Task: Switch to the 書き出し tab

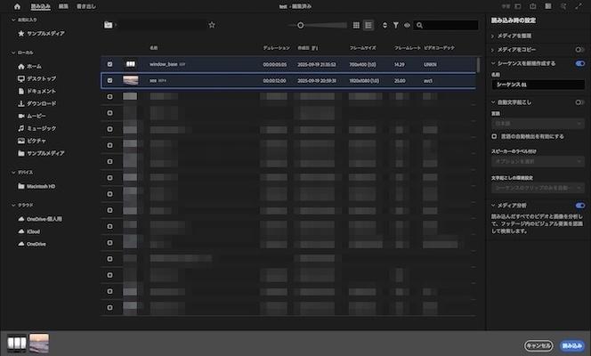Action: (85, 6)
